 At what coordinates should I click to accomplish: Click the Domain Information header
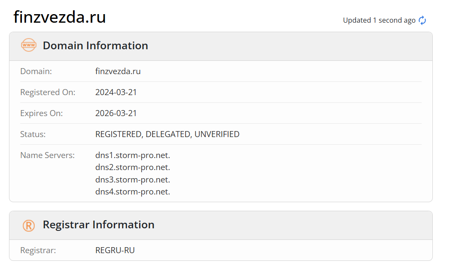tap(95, 45)
